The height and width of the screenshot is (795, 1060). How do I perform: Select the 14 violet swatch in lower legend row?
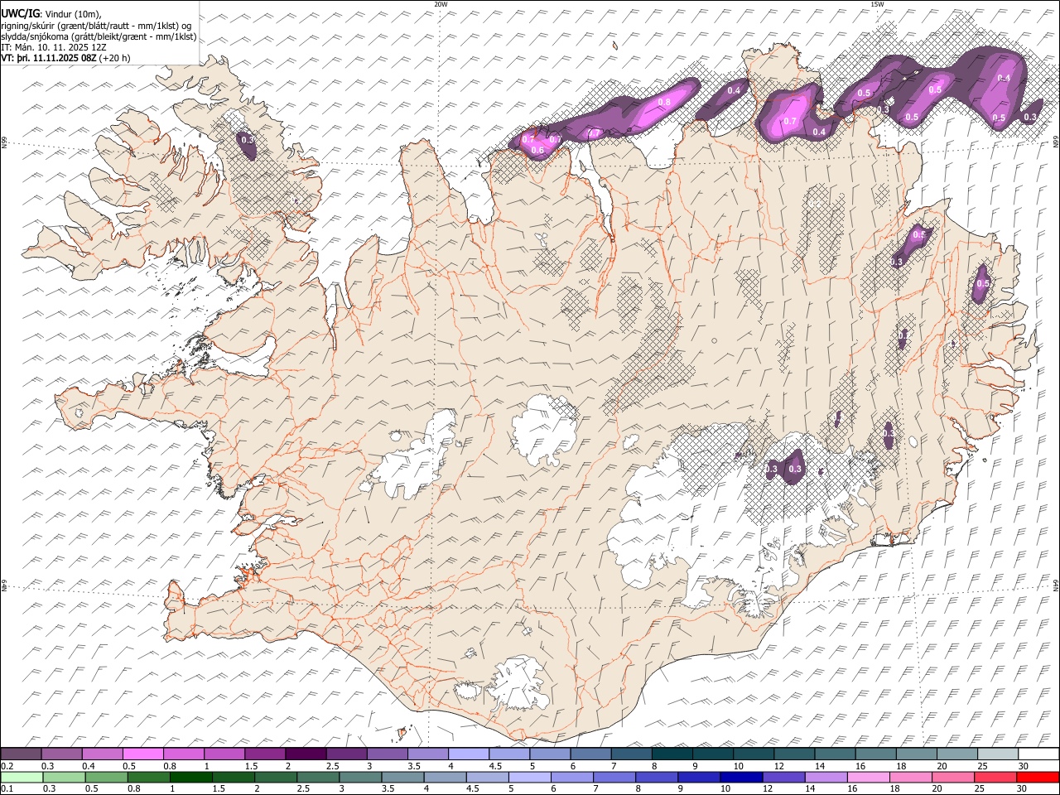tap(826, 777)
